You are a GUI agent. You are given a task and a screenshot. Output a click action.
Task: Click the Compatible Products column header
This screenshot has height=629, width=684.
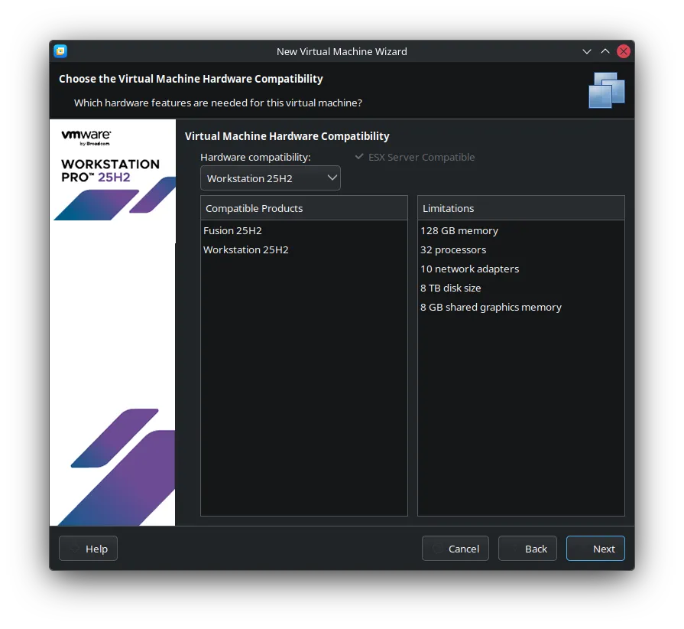(x=303, y=208)
